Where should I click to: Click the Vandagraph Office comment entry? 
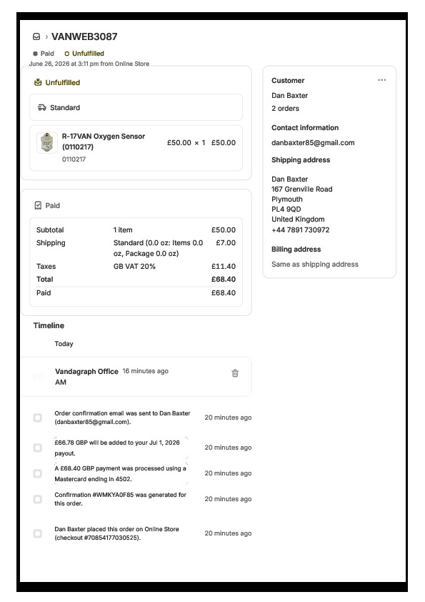coord(136,377)
